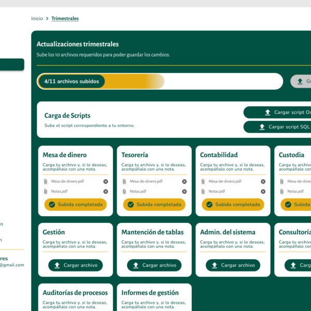The width and height of the screenshot is (311, 311).
Task: Remove Notas.pdf in Mesa de dinero card
Action: coord(106,191)
